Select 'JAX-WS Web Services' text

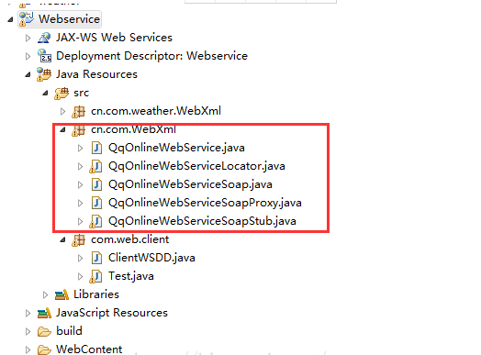point(114,38)
